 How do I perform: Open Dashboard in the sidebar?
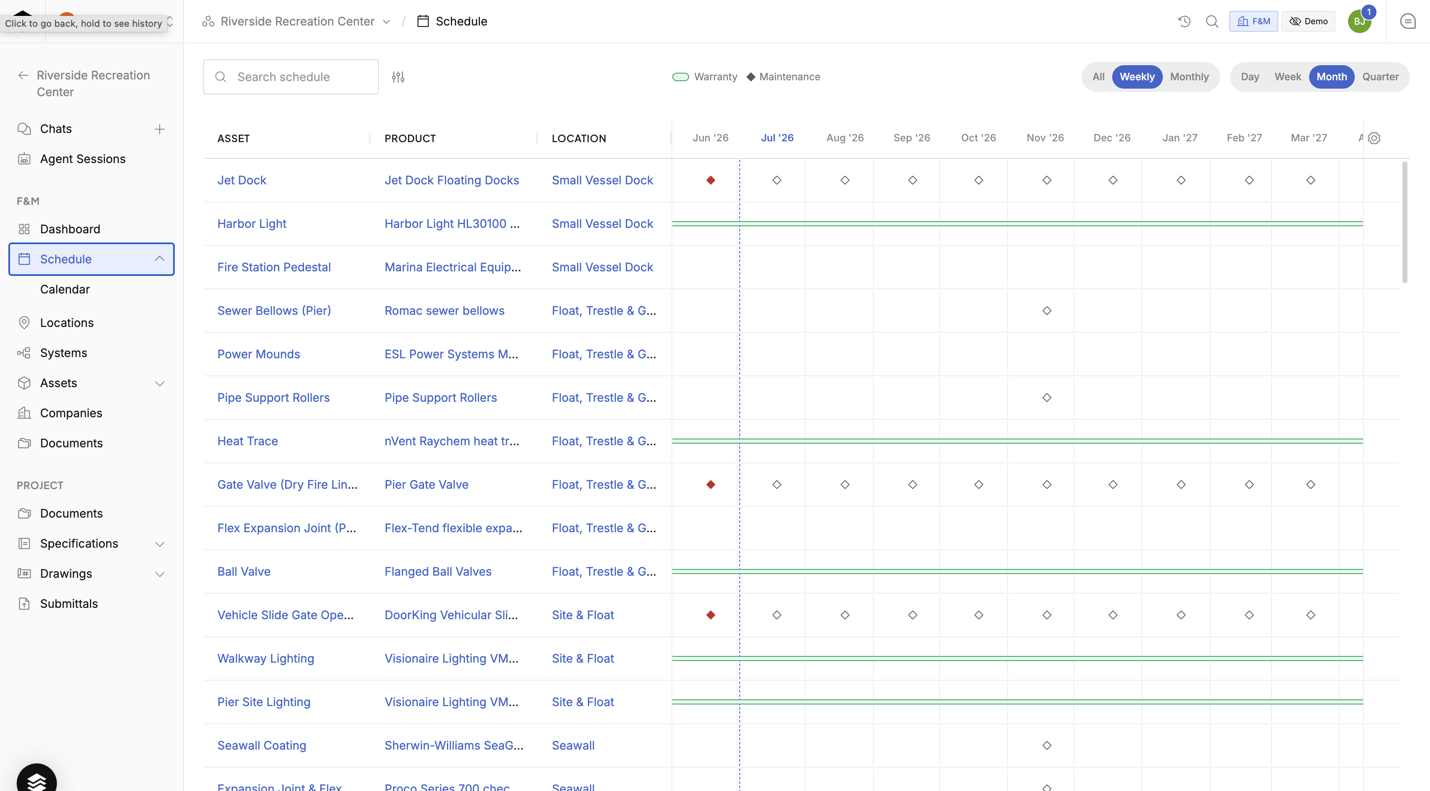[70, 229]
